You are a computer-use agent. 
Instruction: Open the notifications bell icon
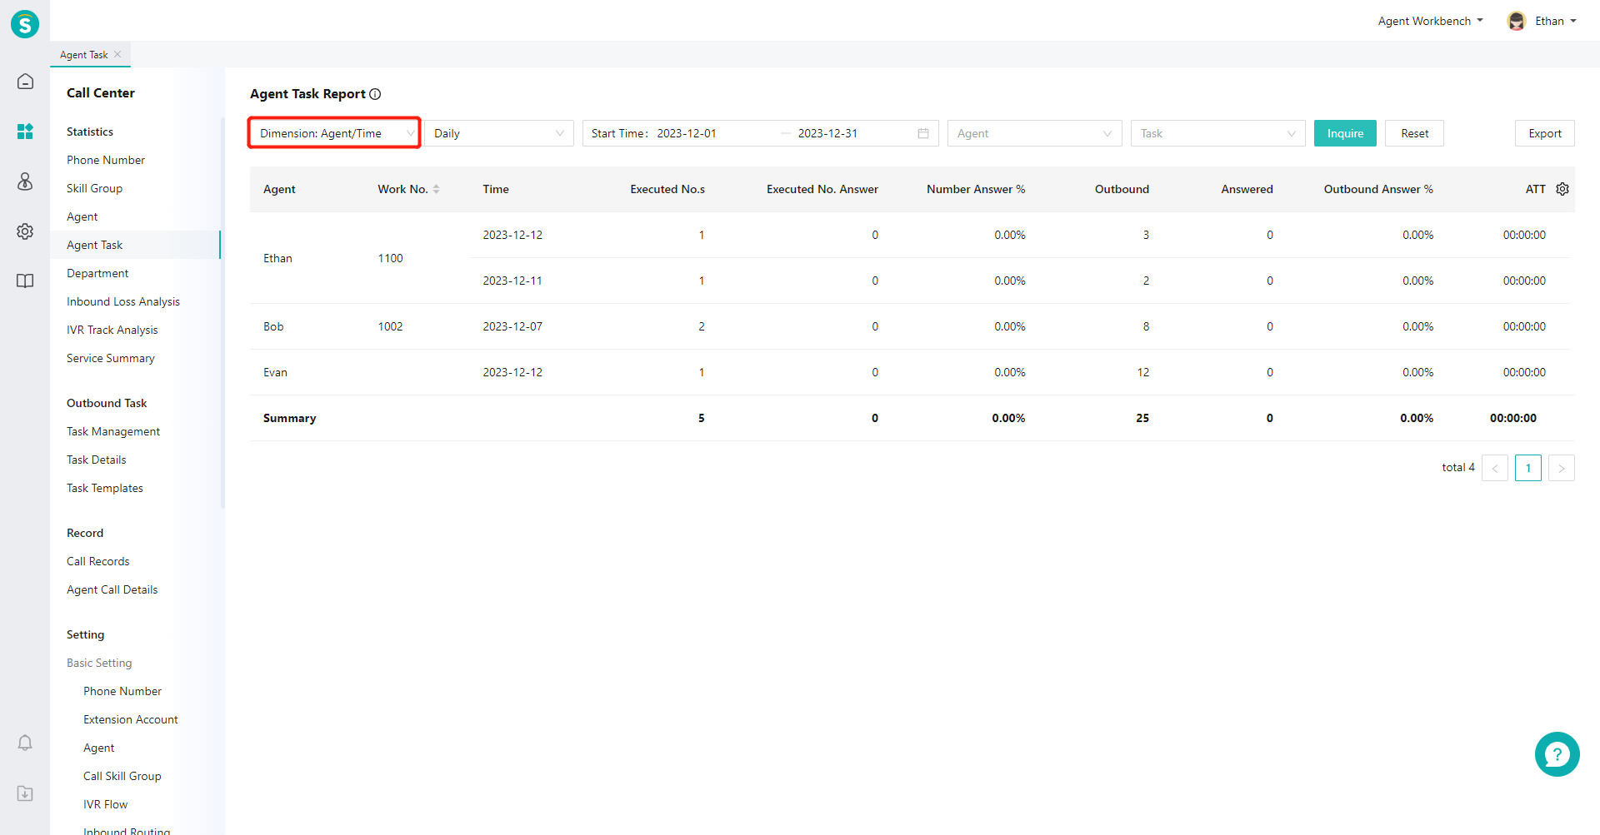[x=25, y=743]
